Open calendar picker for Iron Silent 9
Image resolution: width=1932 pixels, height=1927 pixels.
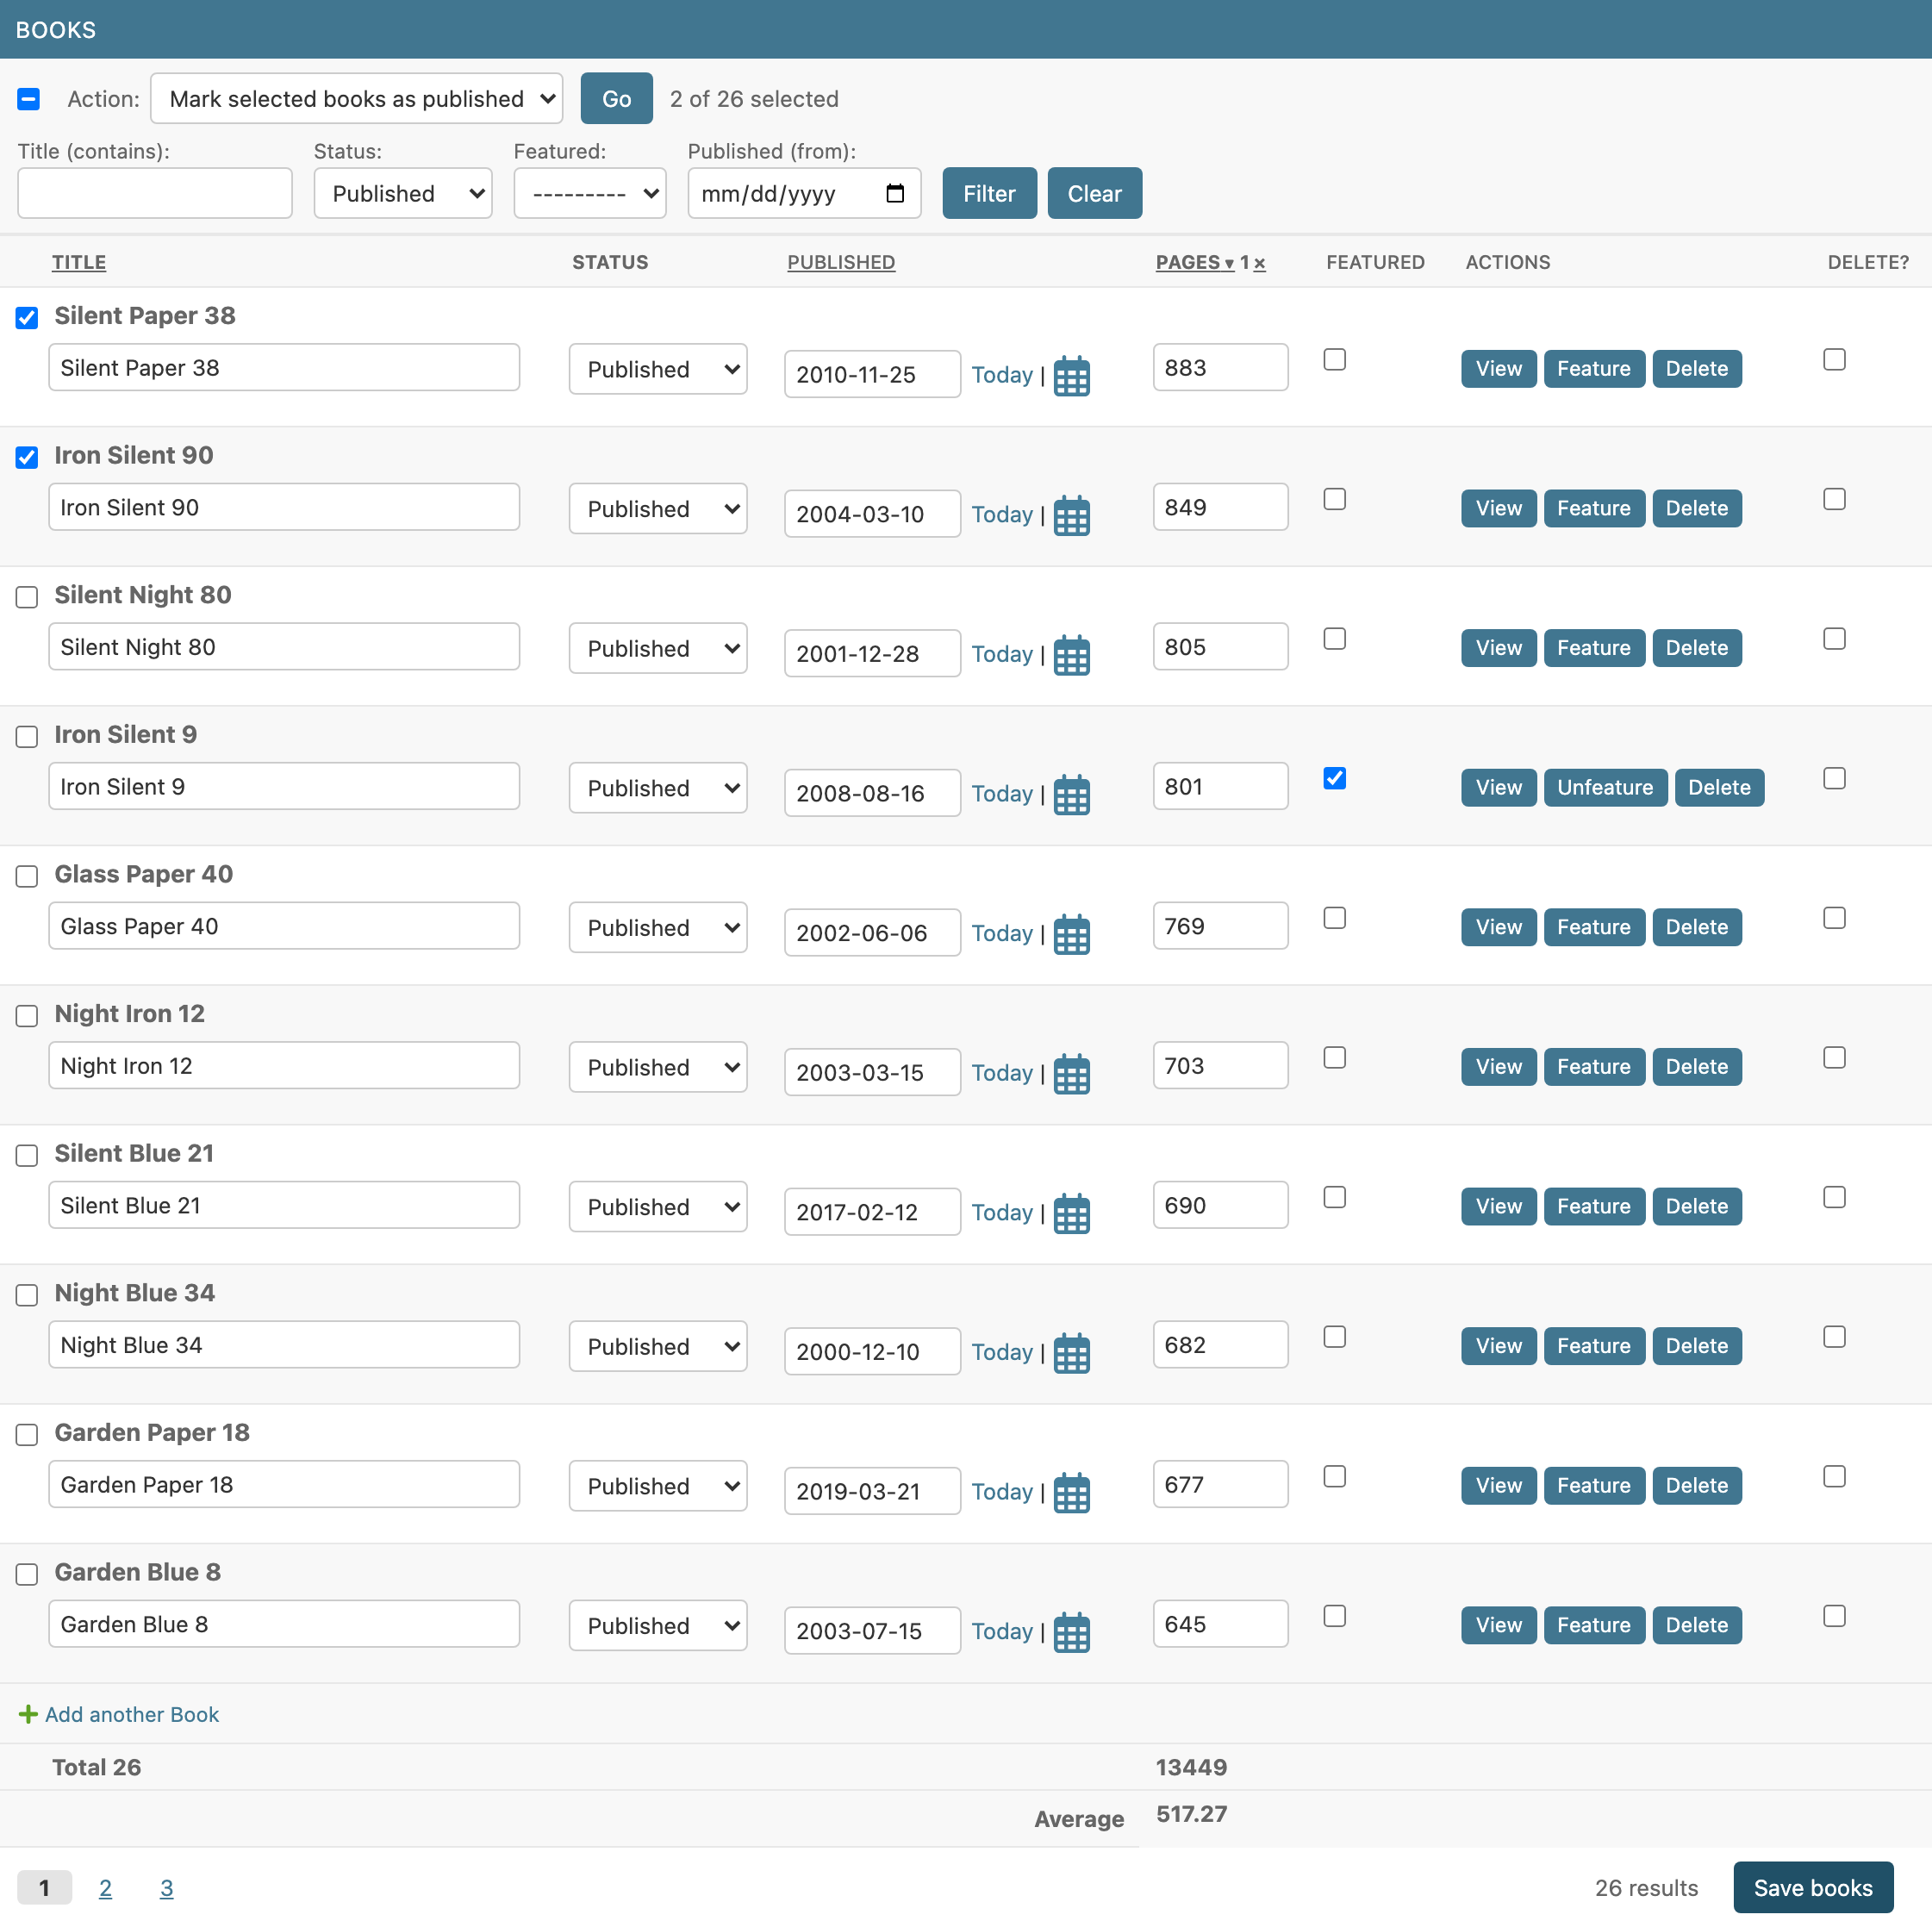[1071, 795]
